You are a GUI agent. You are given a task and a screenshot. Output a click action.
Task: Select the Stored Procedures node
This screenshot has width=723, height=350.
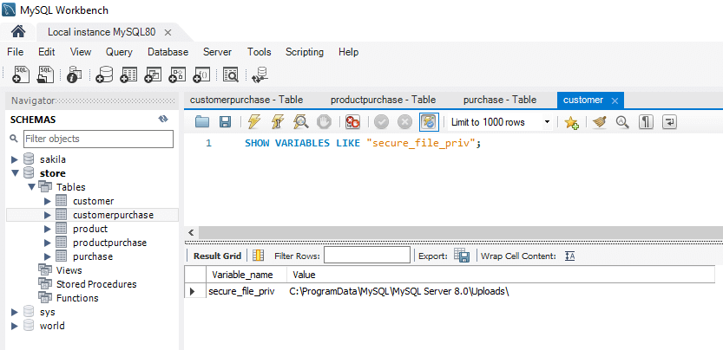click(x=96, y=284)
